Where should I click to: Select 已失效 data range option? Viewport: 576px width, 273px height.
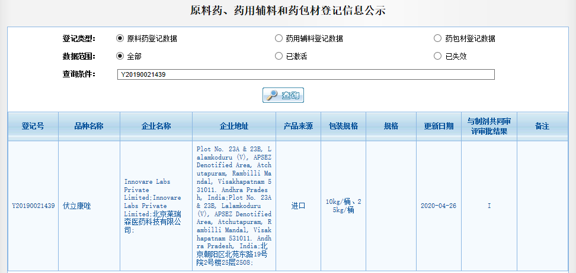click(x=437, y=56)
